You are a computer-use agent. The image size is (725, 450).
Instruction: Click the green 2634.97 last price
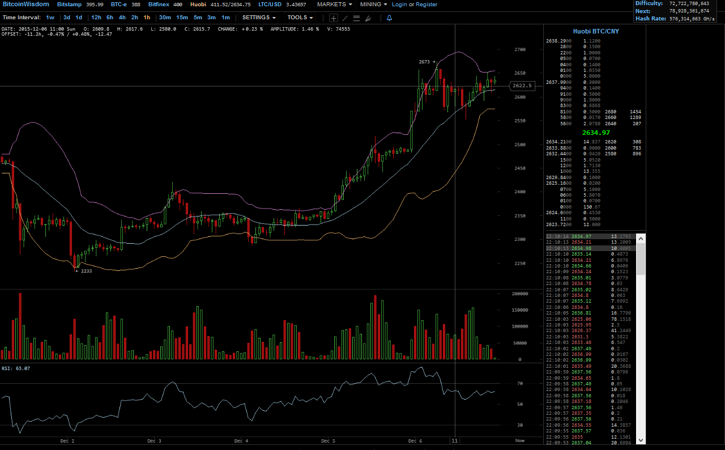[x=596, y=132]
